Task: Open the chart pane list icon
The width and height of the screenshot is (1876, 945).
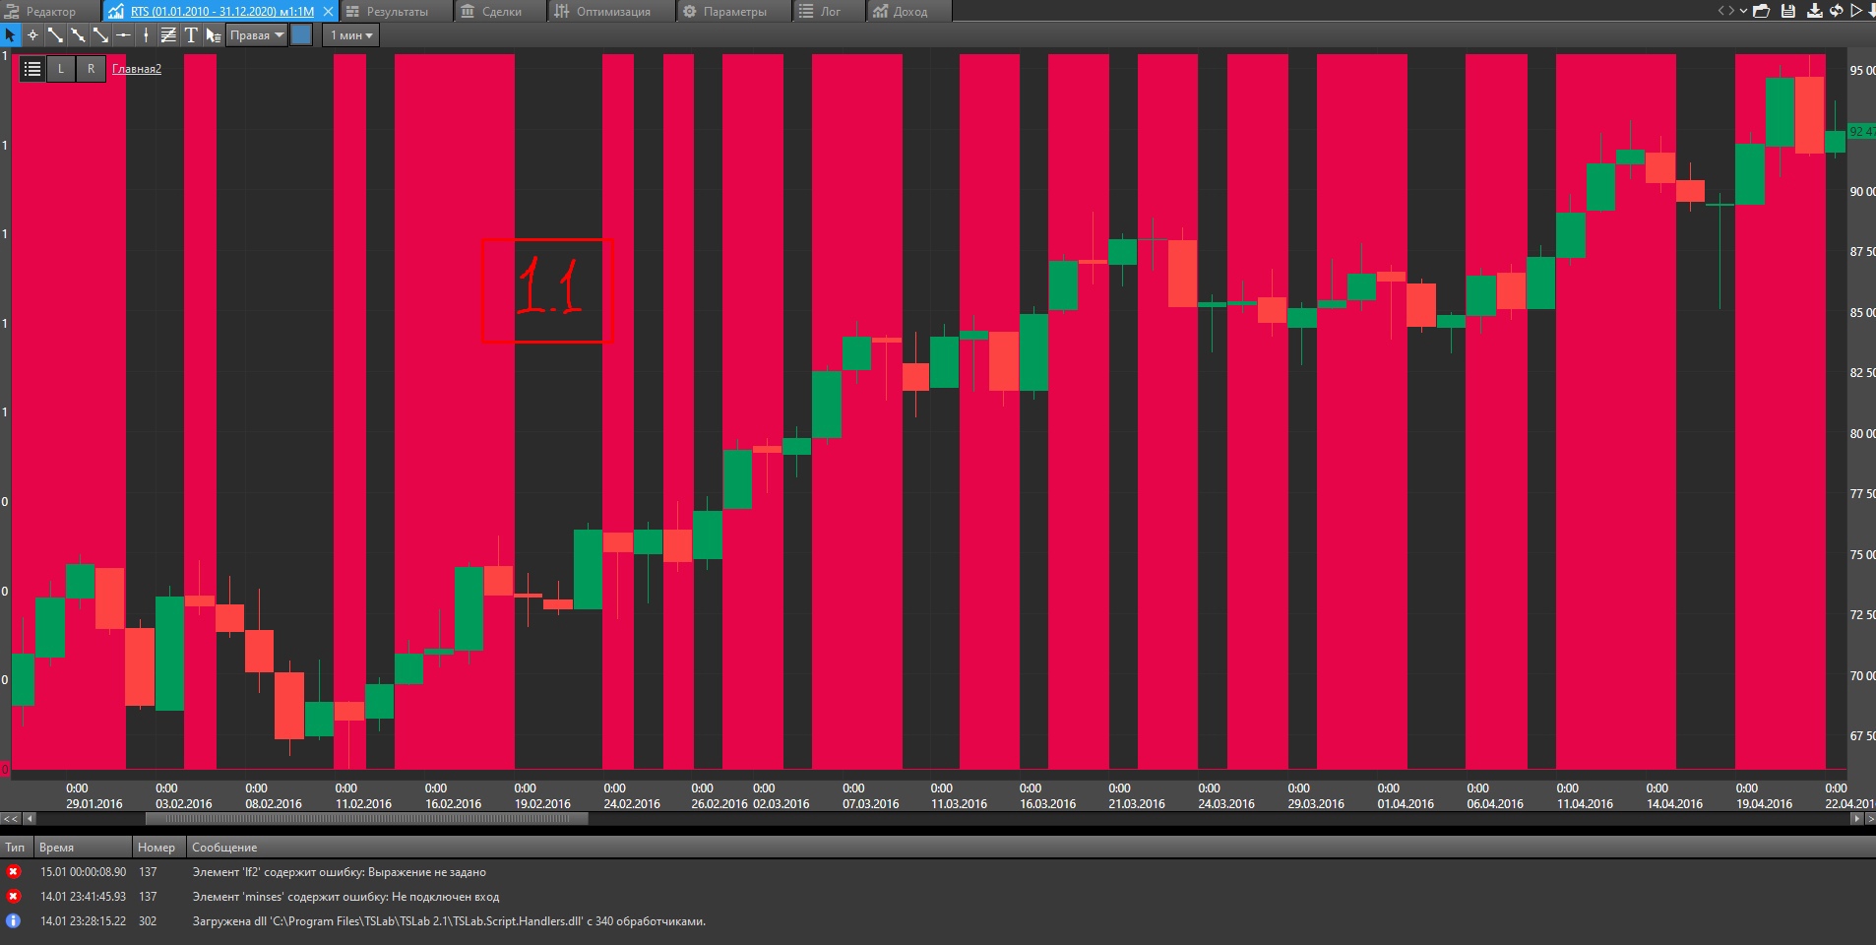Action: 32,69
